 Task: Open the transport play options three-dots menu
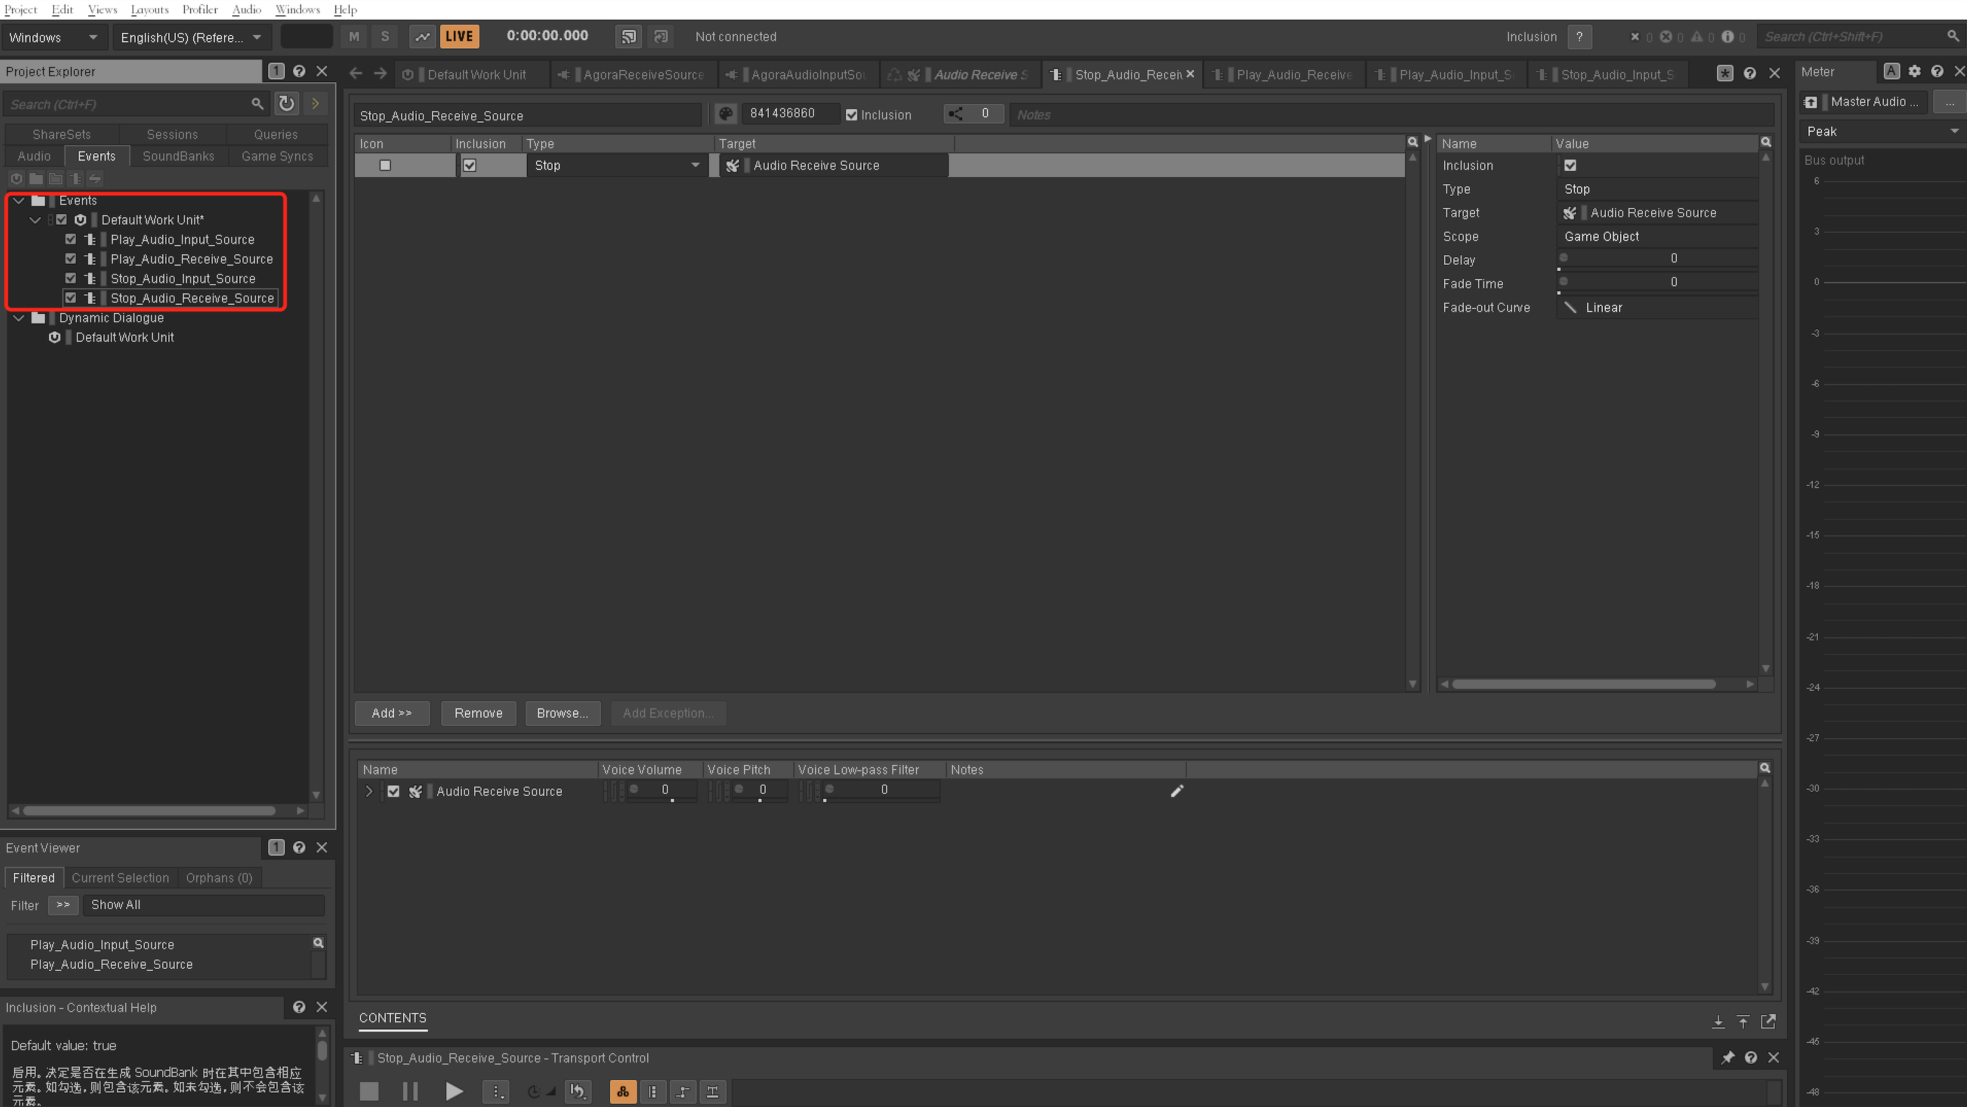tap(496, 1092)
